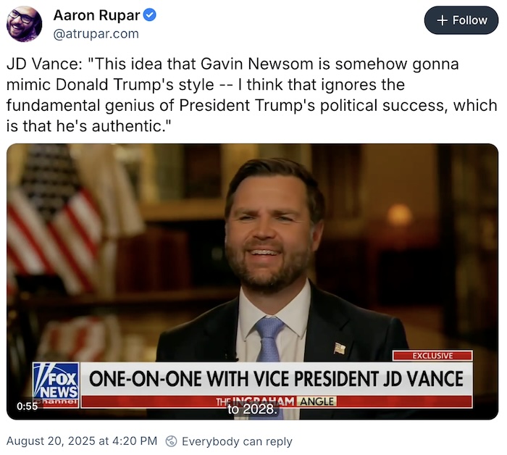Open the August 20, 2025 timestamp link
This screenshot has height=455, width=507.
tap(82, 441)
